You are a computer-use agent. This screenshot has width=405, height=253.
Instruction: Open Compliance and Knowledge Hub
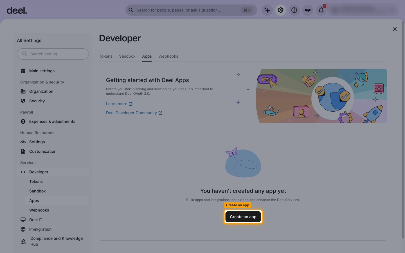click(53, 241)
